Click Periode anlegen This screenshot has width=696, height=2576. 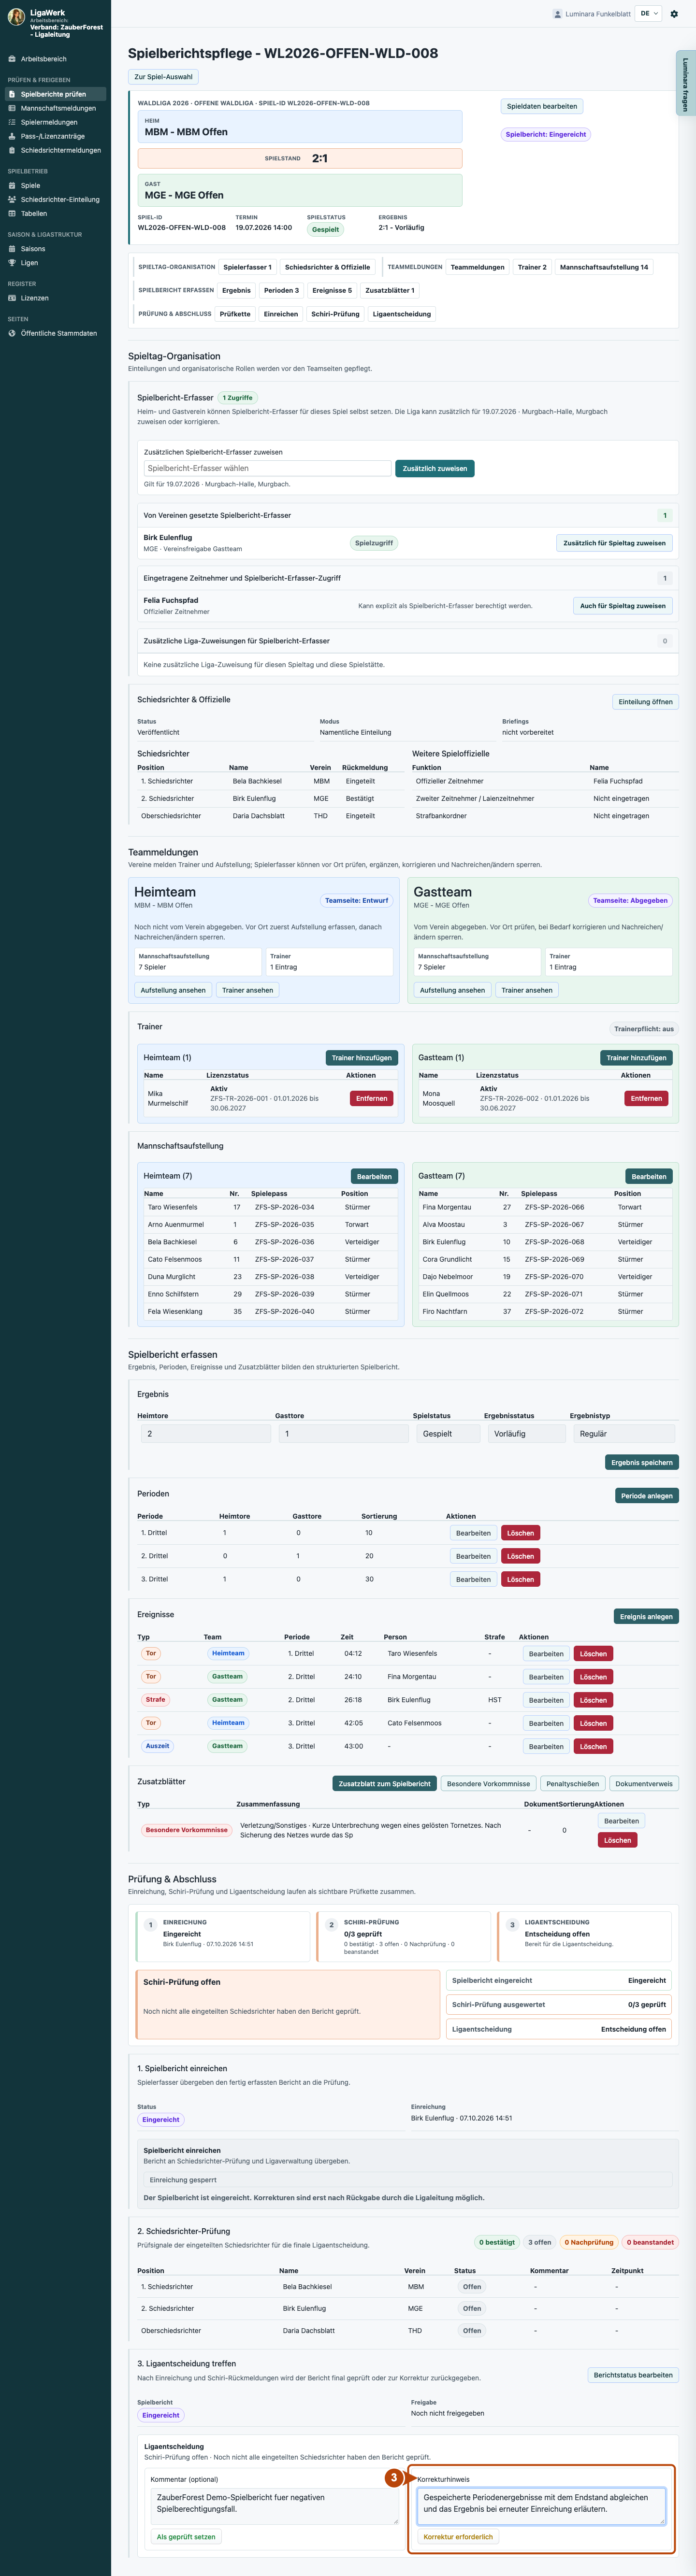[x=647, y=1496]
